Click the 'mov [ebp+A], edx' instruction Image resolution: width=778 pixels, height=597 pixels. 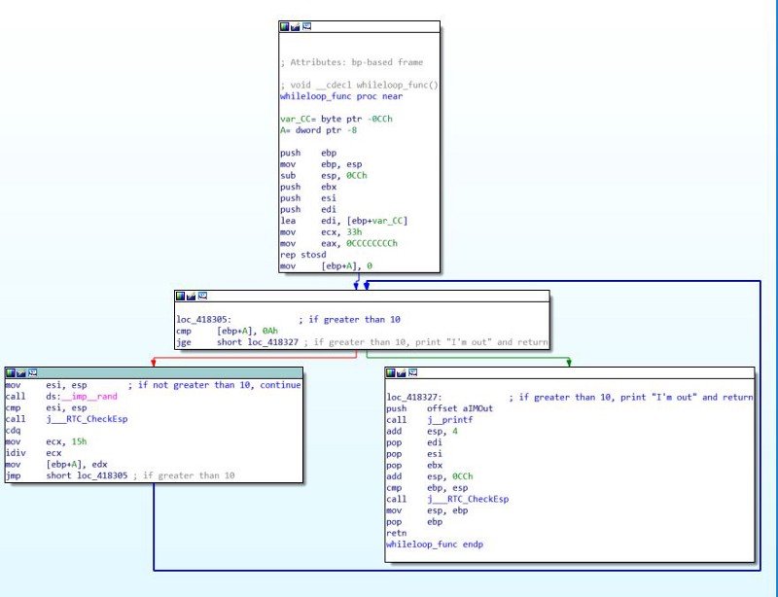56,465
